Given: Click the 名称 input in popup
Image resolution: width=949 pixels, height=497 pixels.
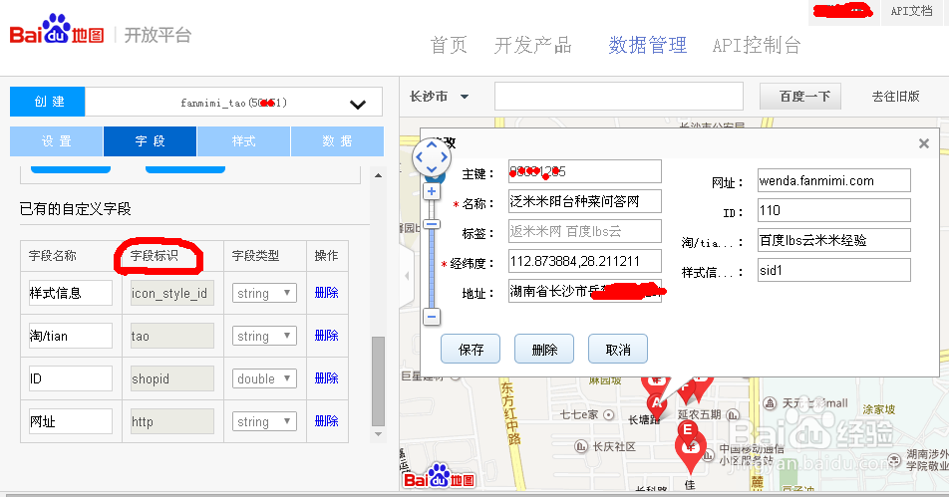Looking at the screenshot, I should click(584, 201).
